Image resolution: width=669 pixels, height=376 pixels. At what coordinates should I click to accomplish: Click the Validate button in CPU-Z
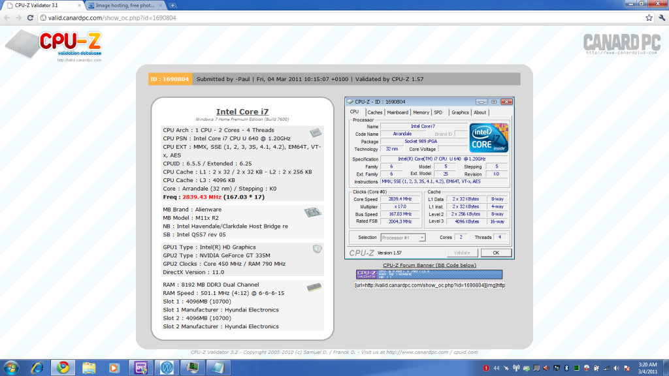462,253
